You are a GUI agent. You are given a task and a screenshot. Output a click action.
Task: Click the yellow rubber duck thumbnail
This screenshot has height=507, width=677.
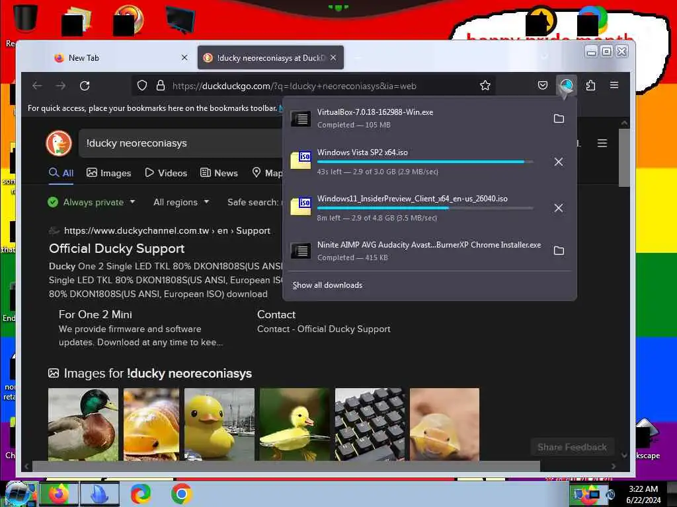[x=219, y=424]
